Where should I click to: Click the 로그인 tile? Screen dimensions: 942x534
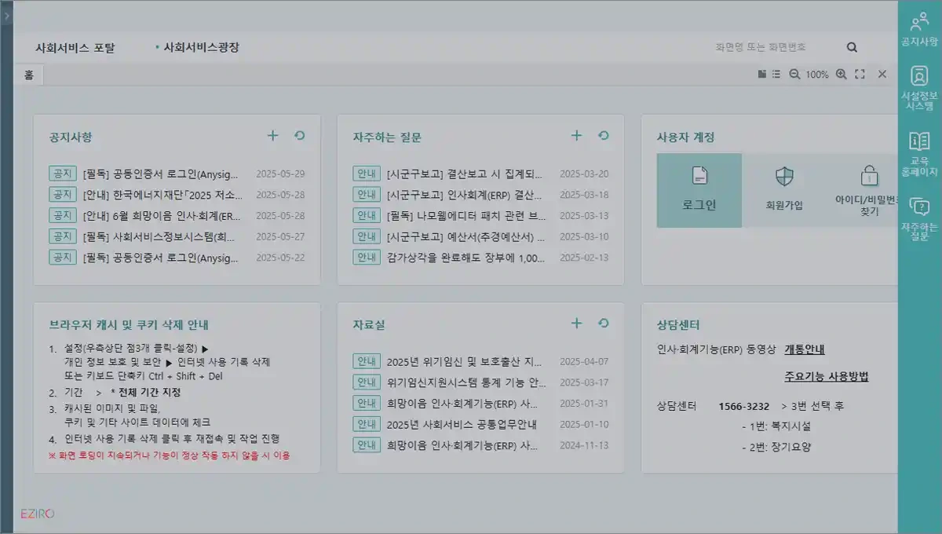pyautogui.click(x=699, y=191)
